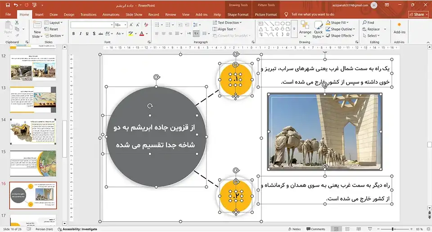Start slideshow from beginning via quick access icon
The height and width of the screenshot is (232, 432).
(x=35, y=5)
